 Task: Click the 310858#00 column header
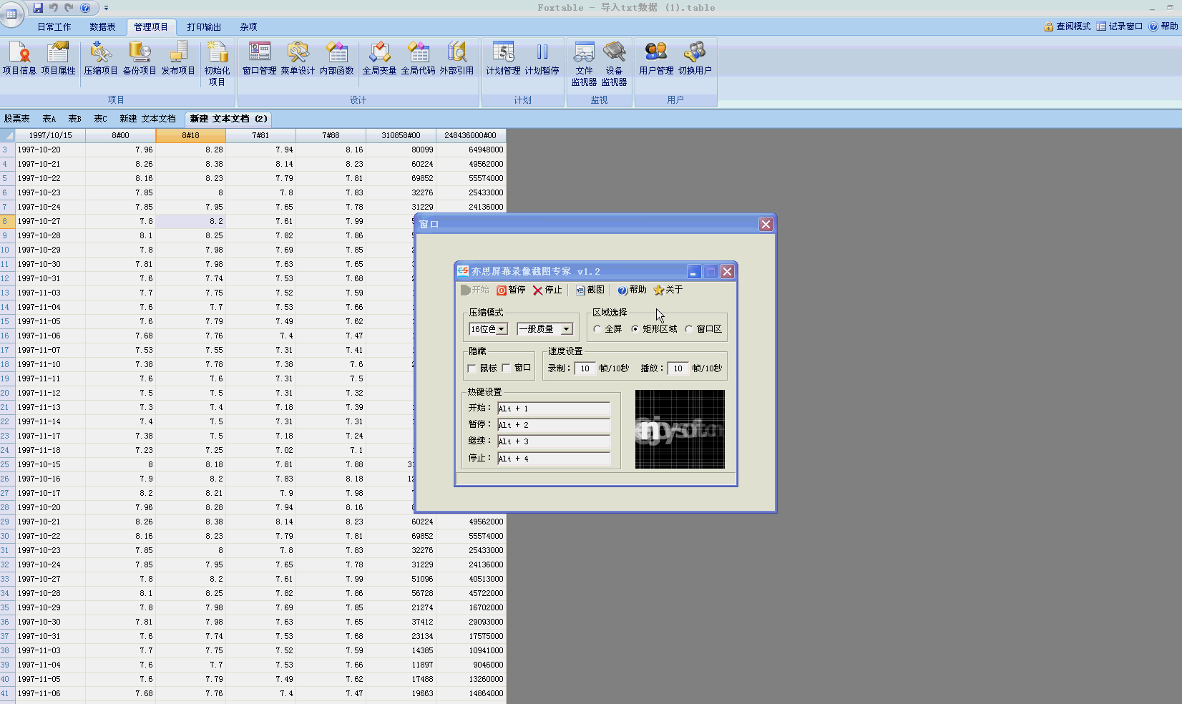click(401, 135)
